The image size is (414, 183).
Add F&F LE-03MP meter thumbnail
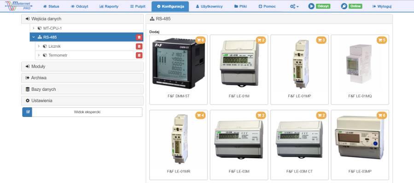[360, 138]
